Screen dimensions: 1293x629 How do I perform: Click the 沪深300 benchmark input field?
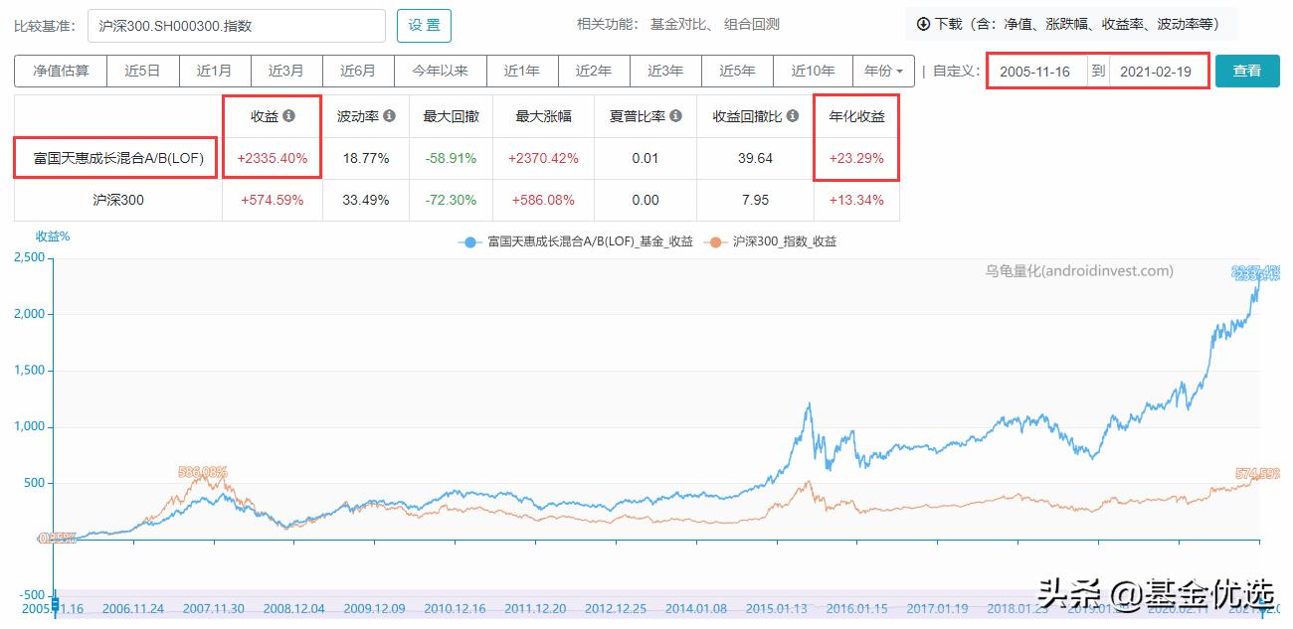239,24
